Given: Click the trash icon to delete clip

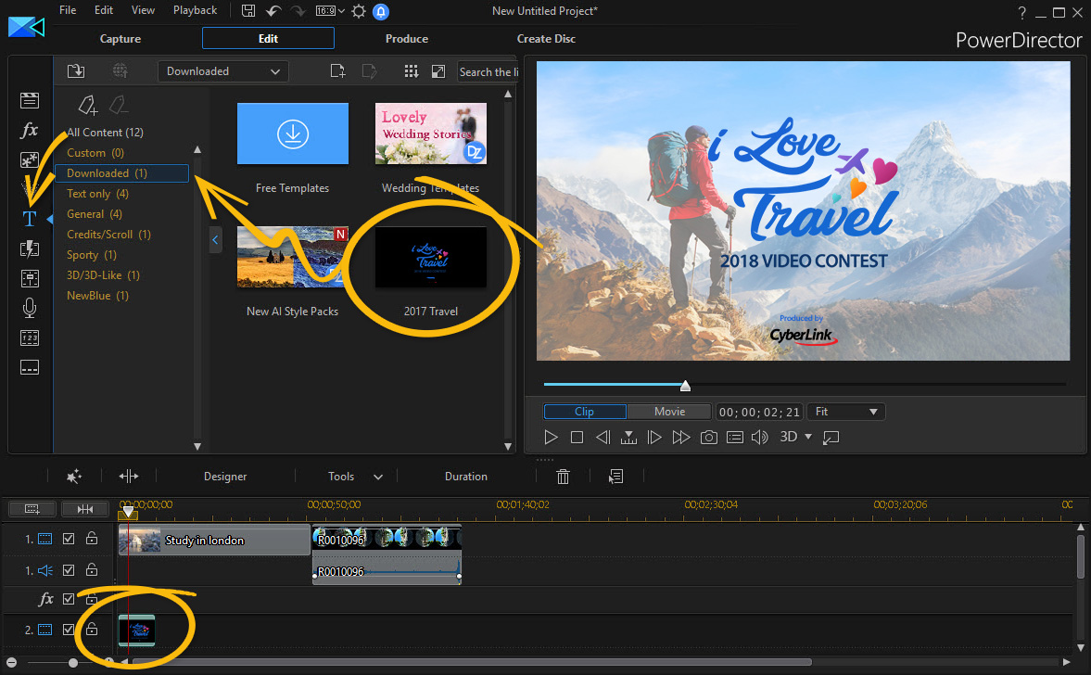Looking at the screenshot, I should [x=563, y=477].
